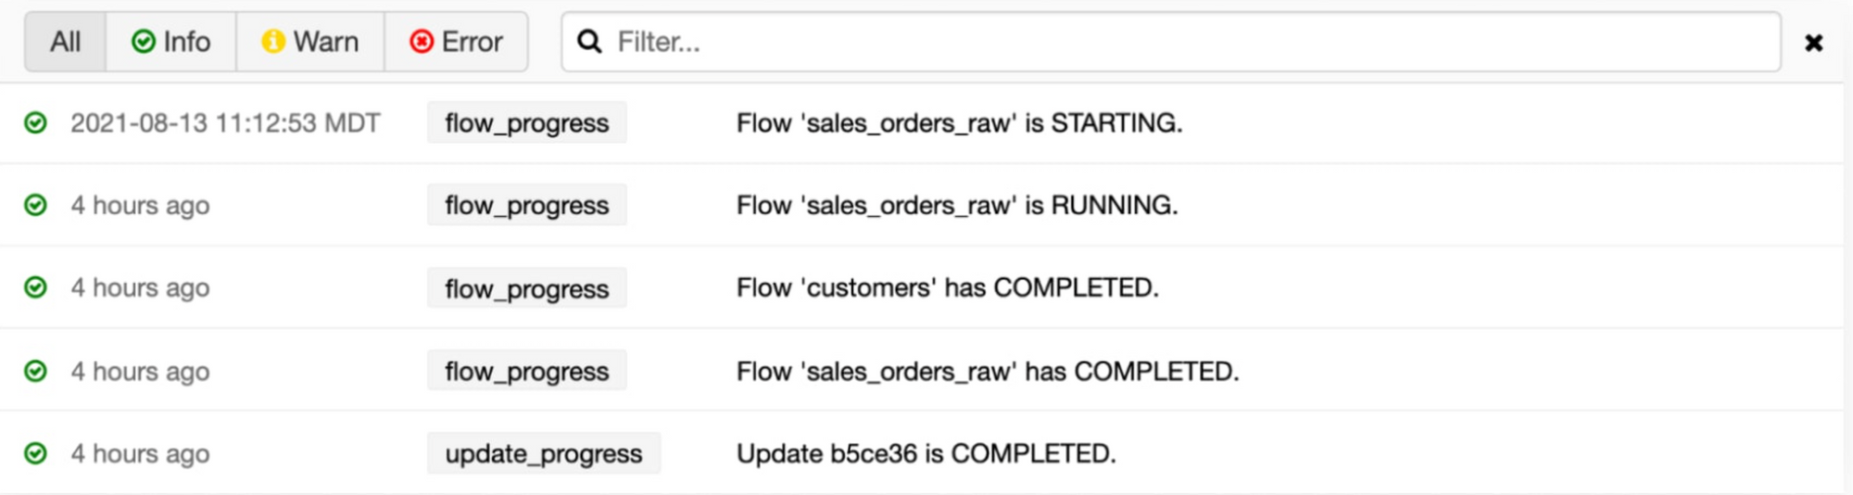Filter events to Warn level

point(310,42)
